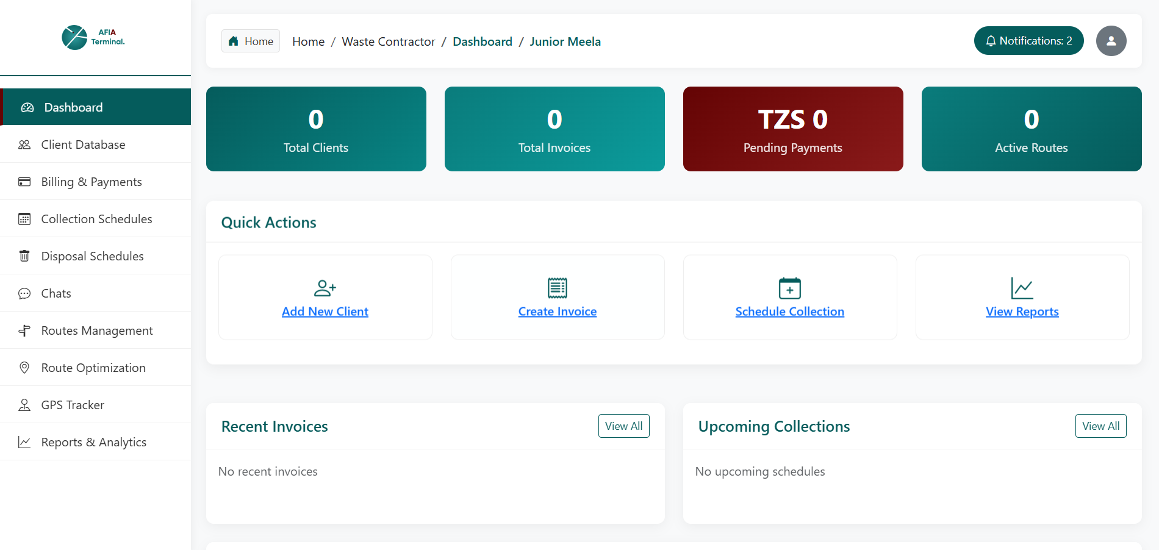Open View Reports quick action link
The height and width of the screenshot is (550, 1159).
1022,311
